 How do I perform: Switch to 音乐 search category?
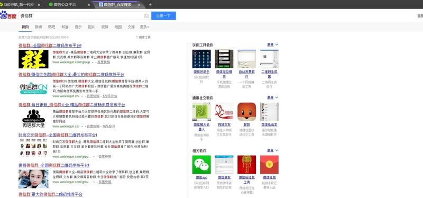pyautogui.click(x=78, y=27)
